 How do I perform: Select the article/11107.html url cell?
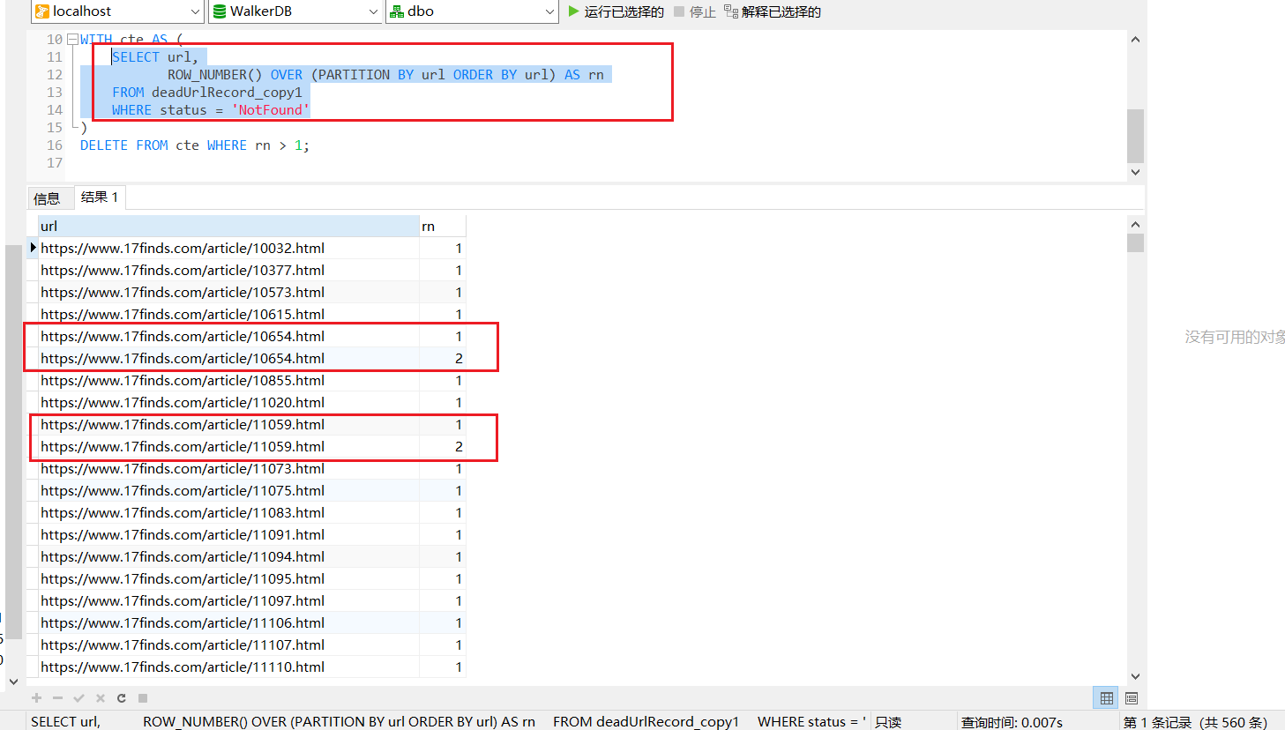click(x=228, y=645)
